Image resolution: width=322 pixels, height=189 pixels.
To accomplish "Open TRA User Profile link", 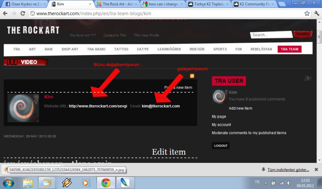I will tap(147, 35).
